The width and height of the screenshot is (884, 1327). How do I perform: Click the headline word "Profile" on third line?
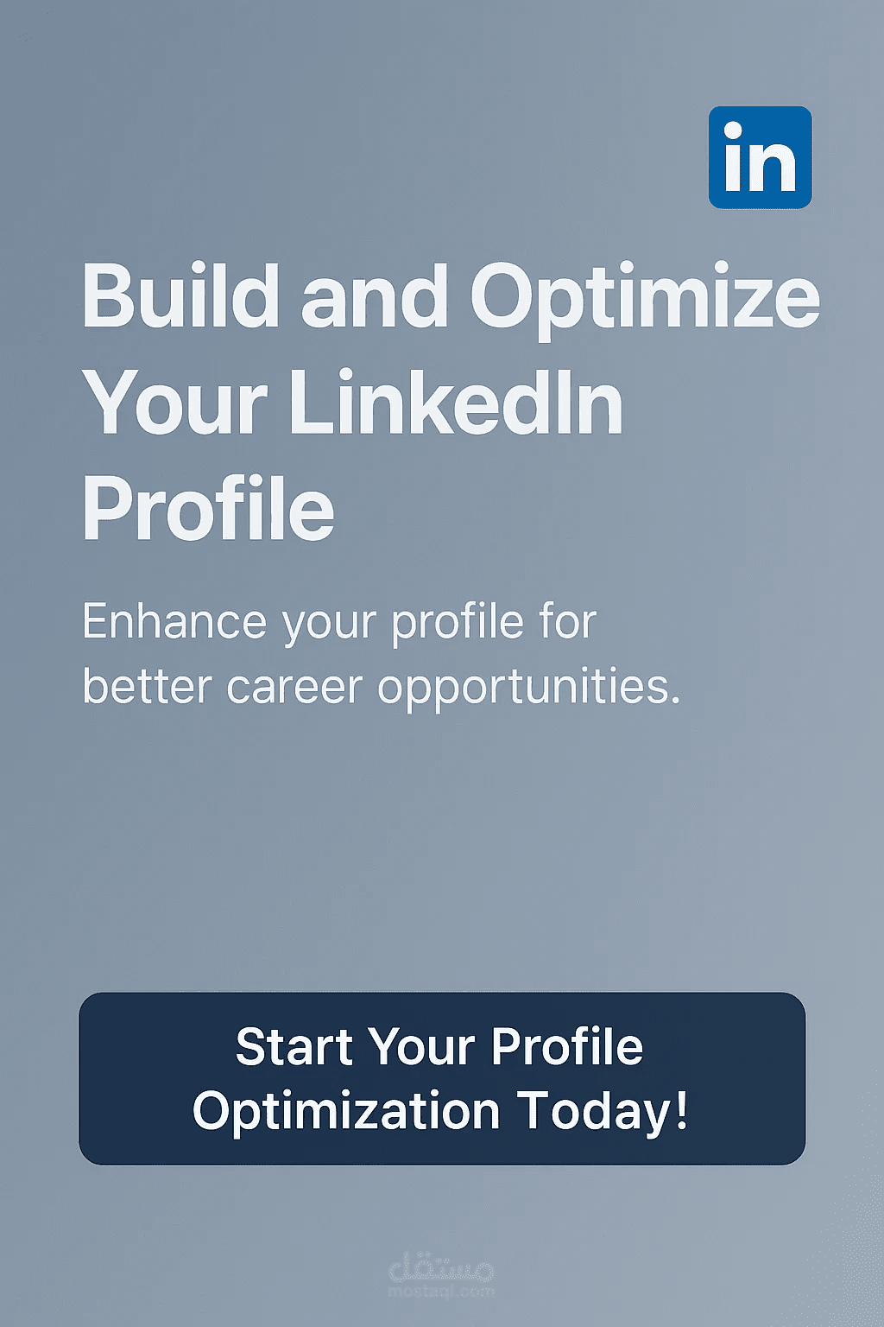(209, 510)
